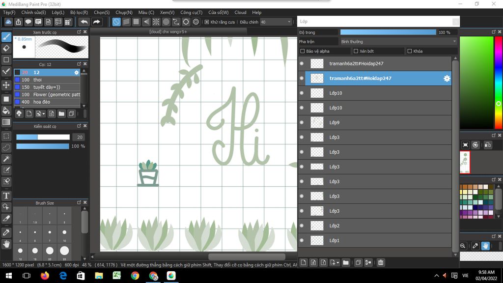Hide the Lớp9 layer

coord(302,122)
